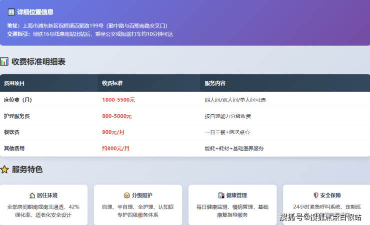This screenshot has width=370, height=225.
Task: Click the bar chart icon beside 收费标准明细表
Action: point(4,62)
